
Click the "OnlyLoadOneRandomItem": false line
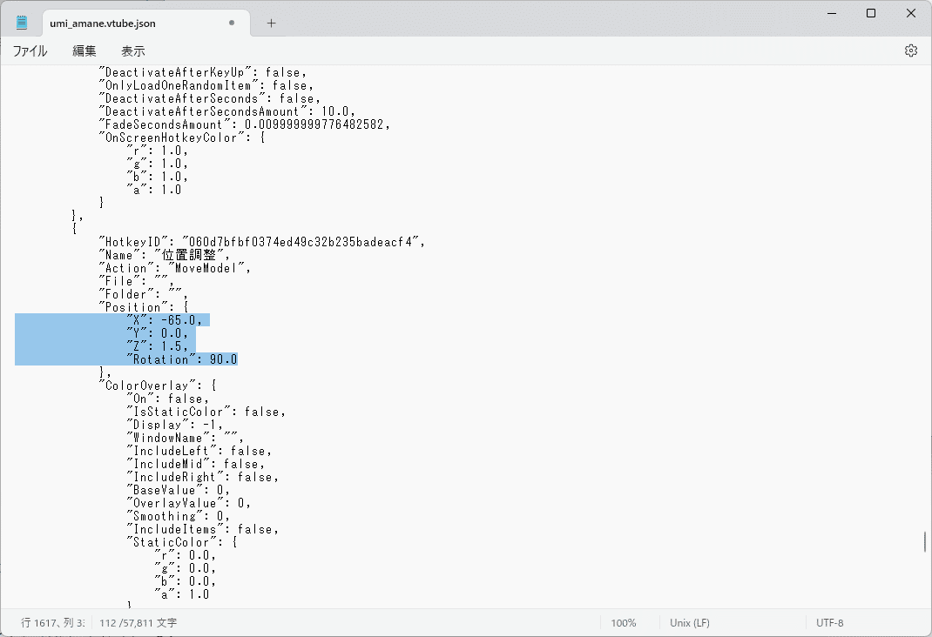point(206,85)
